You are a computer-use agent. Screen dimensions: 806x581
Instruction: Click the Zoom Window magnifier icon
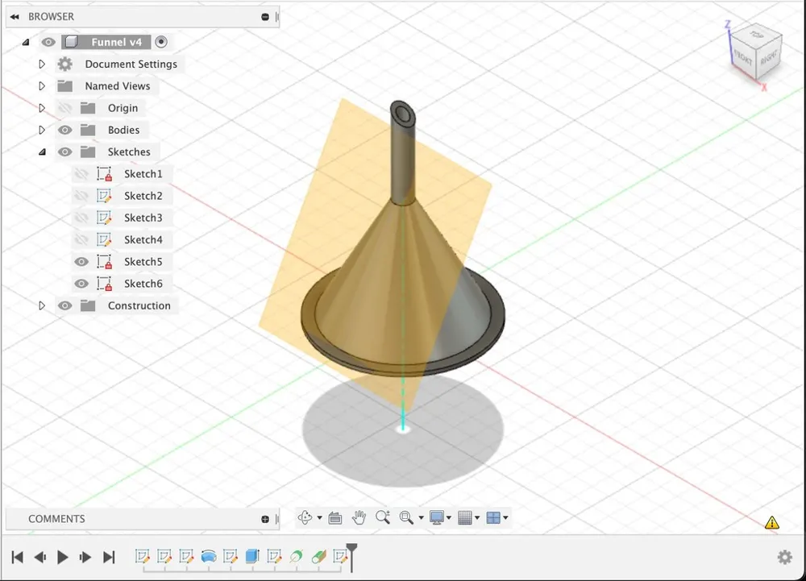click(x=406, y=517)
